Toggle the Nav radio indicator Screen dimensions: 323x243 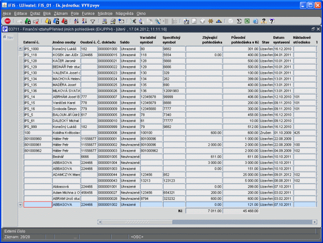[x=5, y=37]
